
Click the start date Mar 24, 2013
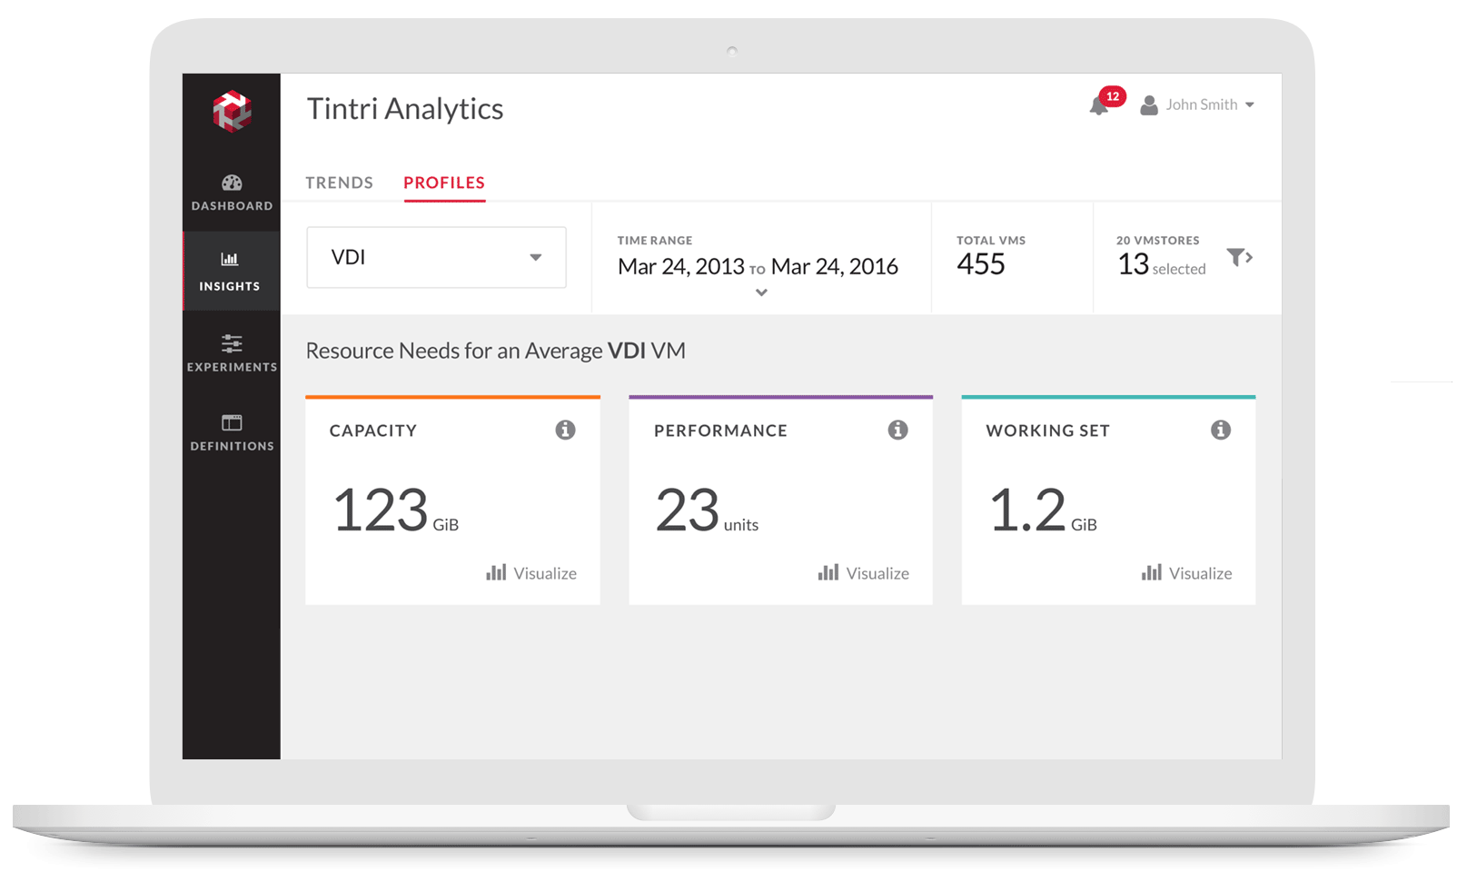(681, 266)
